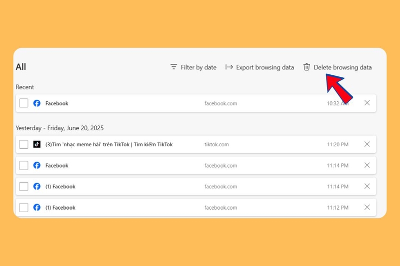Screen dimensions: 400x266
Task: Delete the TikTok history entry via X
Action: pyautogui.click(x=367, y=144)
